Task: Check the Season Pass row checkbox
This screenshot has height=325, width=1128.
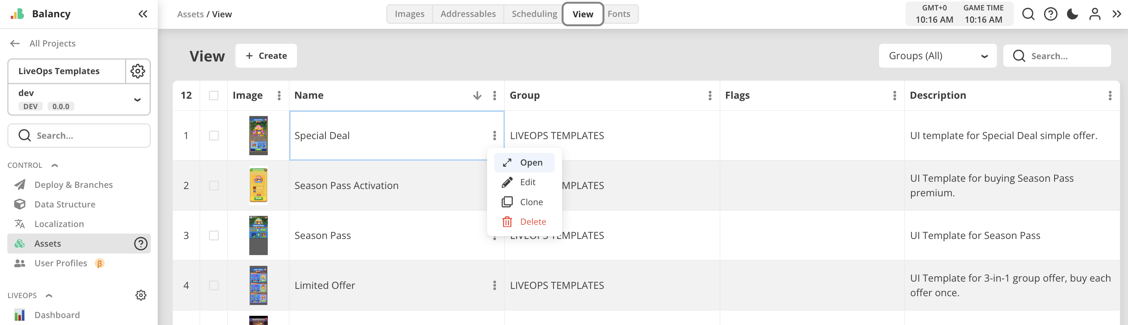Action: point(214,235)
